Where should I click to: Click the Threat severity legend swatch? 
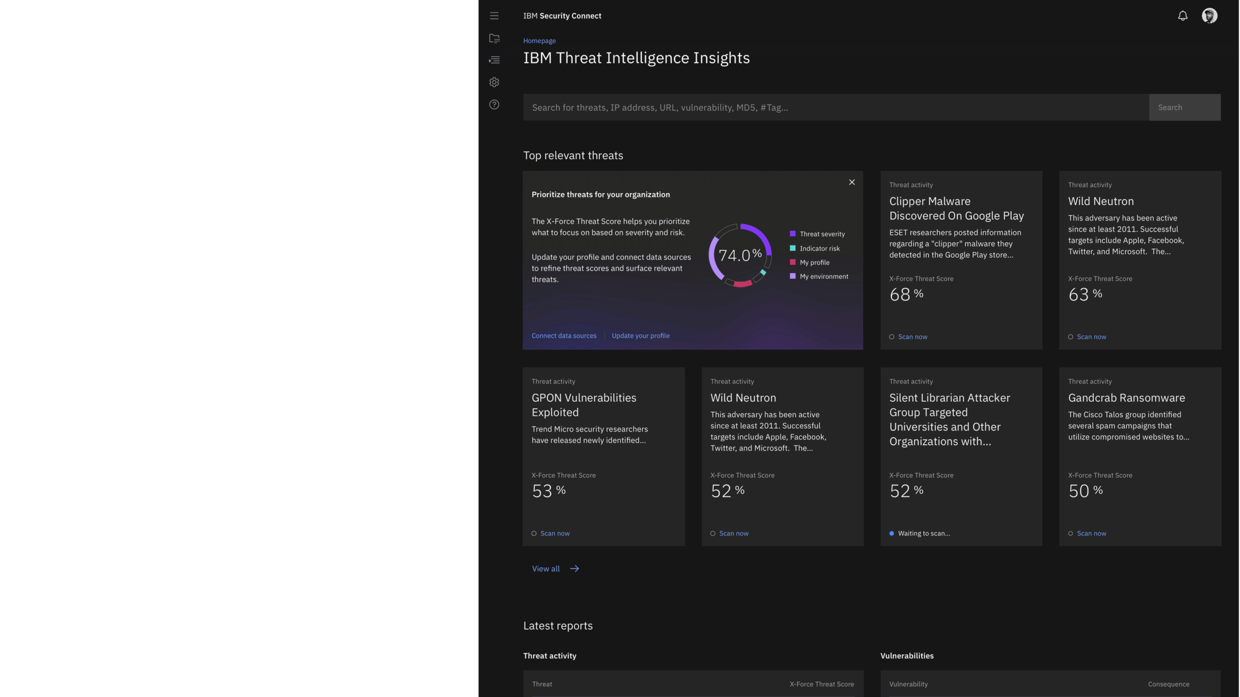click(792, 234)
